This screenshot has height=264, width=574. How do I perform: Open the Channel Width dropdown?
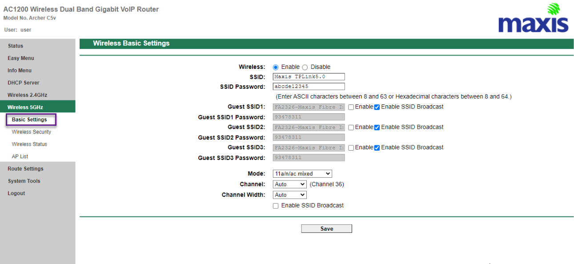[x=289, y=195]
